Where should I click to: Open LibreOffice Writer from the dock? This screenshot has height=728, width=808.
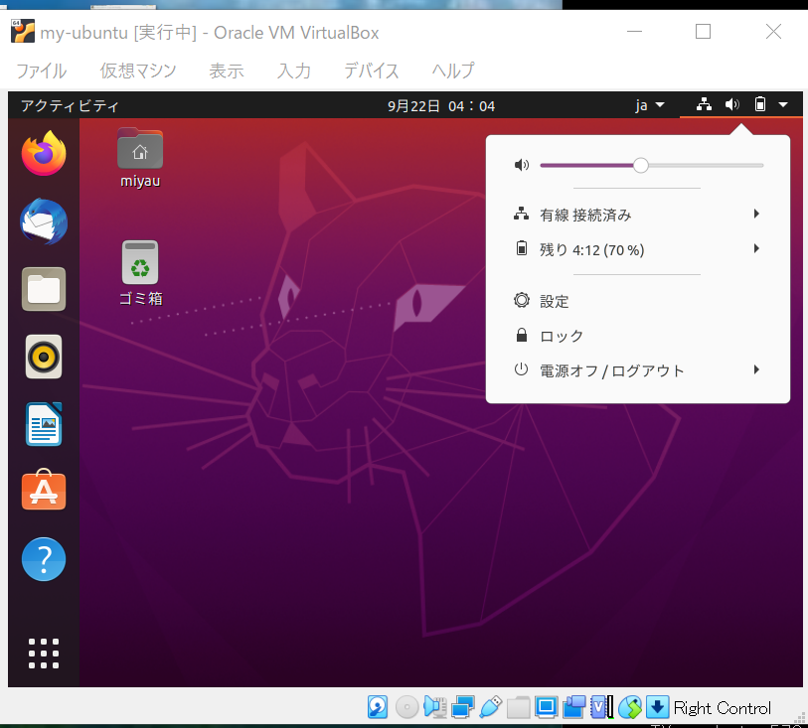pos(44,424)
